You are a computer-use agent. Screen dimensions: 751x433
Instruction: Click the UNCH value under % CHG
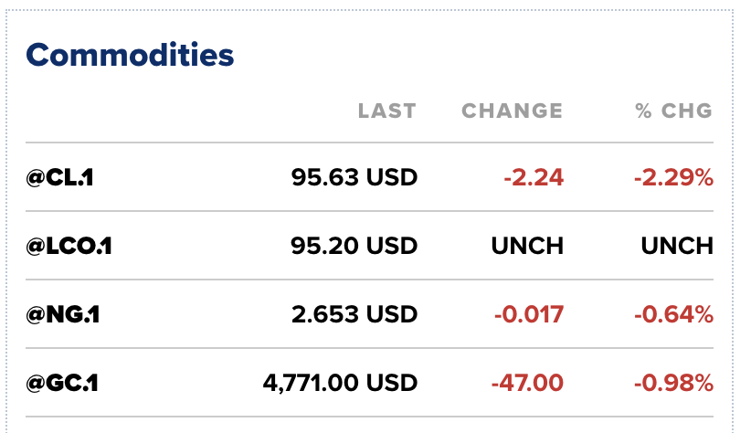pyautogui.click(x=677, y=247)
